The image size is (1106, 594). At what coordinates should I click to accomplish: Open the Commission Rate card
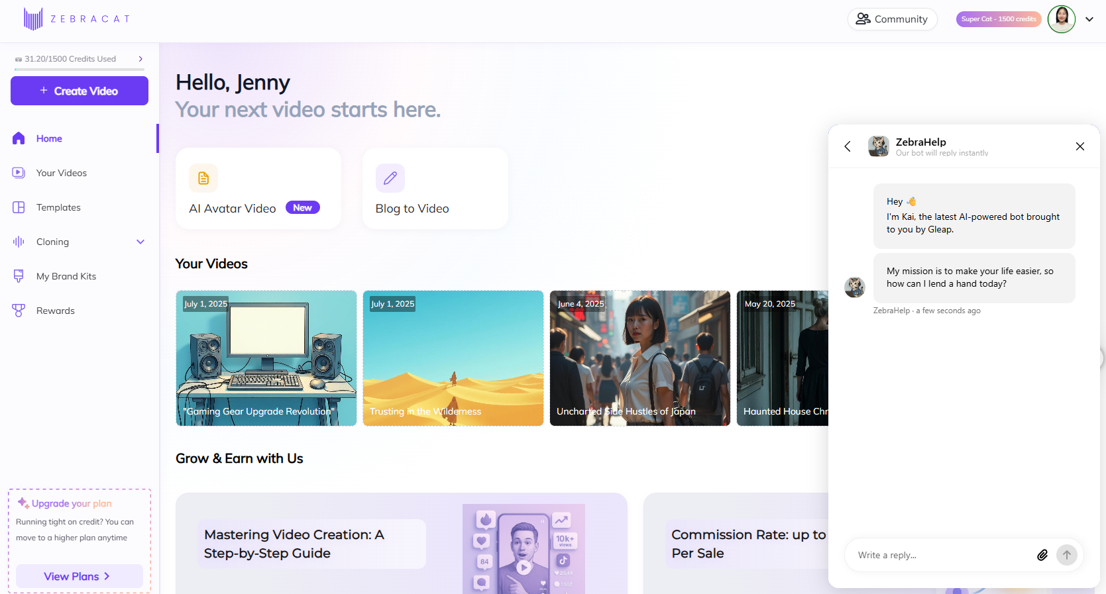(x=736, y=543)
